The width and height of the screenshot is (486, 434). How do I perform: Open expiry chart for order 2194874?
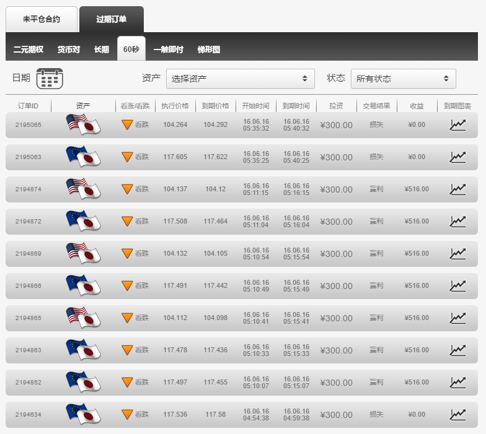pyautogui.click(x=457, y=189)
